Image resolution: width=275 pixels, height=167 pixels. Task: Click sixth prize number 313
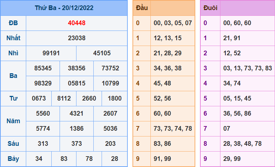43,144
